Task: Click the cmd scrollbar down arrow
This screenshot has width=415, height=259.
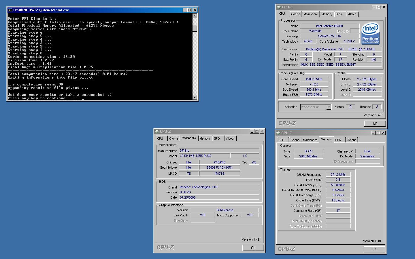Action: [195, 98]
